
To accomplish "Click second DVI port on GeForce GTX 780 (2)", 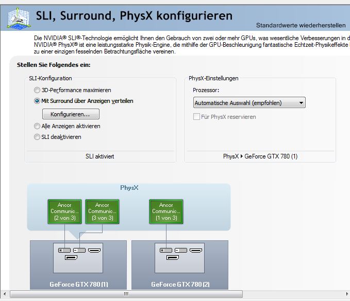I will [181, 251].
